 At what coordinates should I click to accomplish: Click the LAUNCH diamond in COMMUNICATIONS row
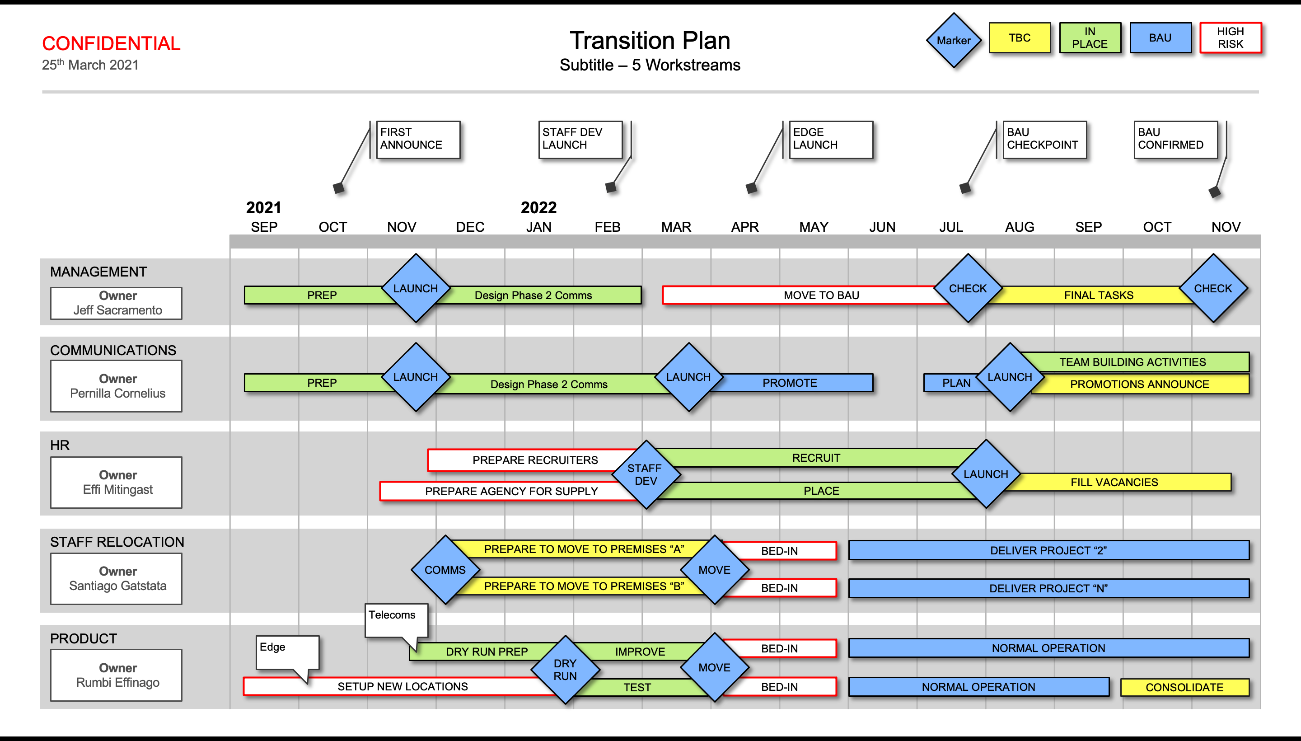coord(410,381)
